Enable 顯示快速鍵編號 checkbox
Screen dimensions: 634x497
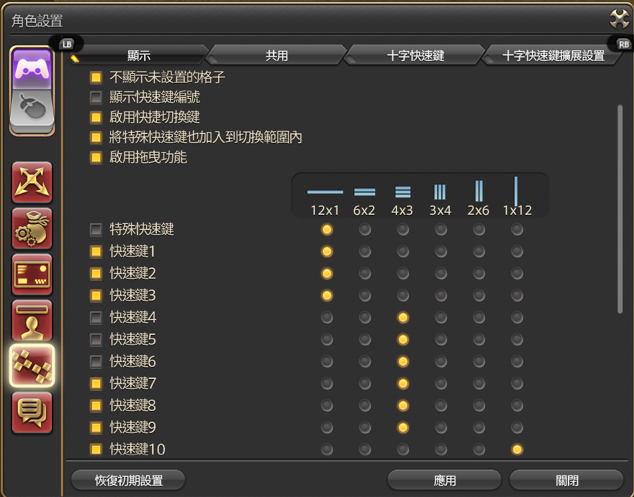tap(96, 97)
